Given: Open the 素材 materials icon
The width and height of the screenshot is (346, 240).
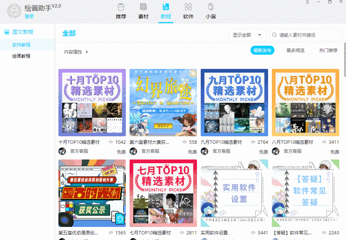Looking at the screenshot, I should [143, 7].
